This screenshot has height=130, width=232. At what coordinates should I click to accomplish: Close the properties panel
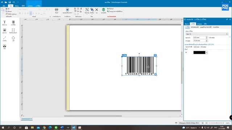230,19
